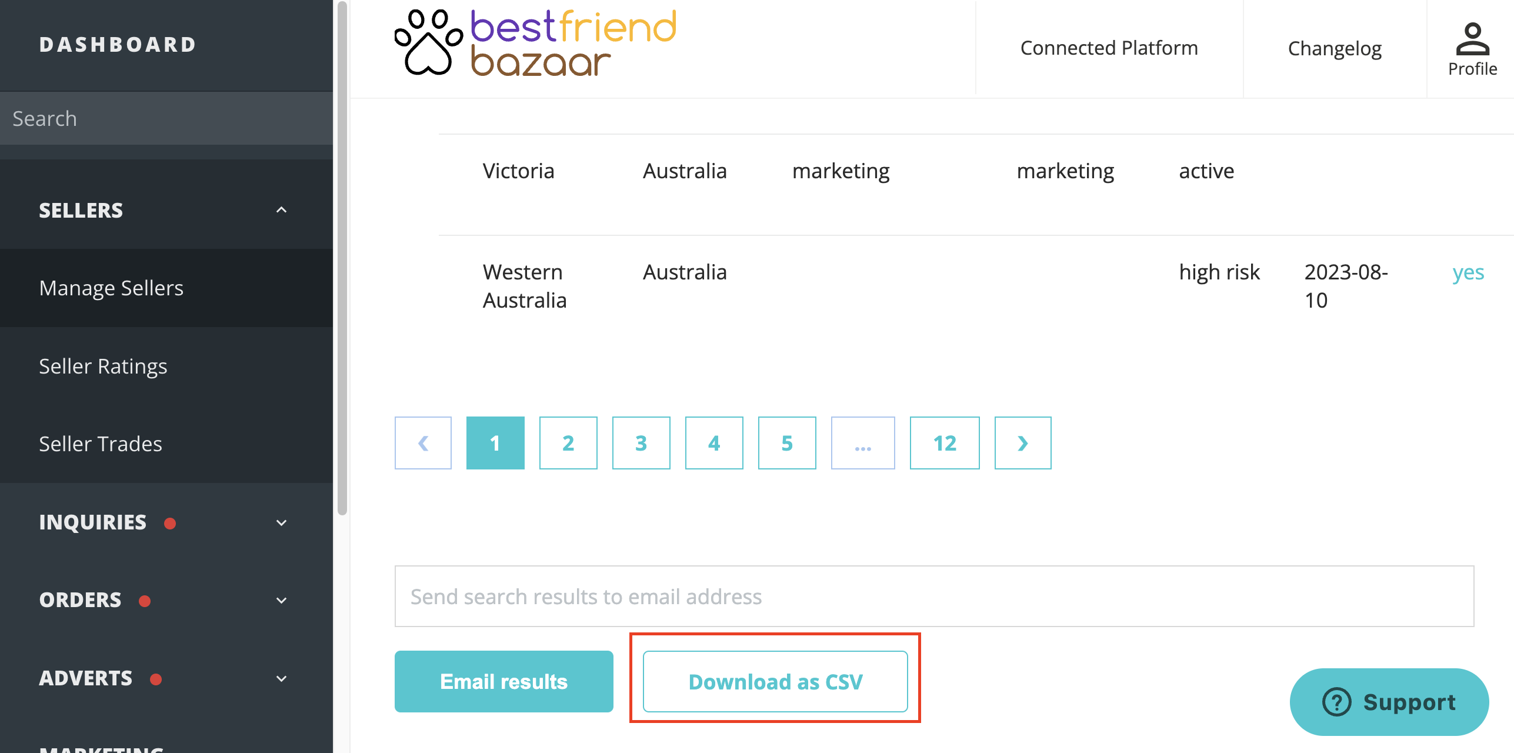Viewport: 1514px width, 753px height.
Task: Expand the ORDERS section
Action: 282,601
